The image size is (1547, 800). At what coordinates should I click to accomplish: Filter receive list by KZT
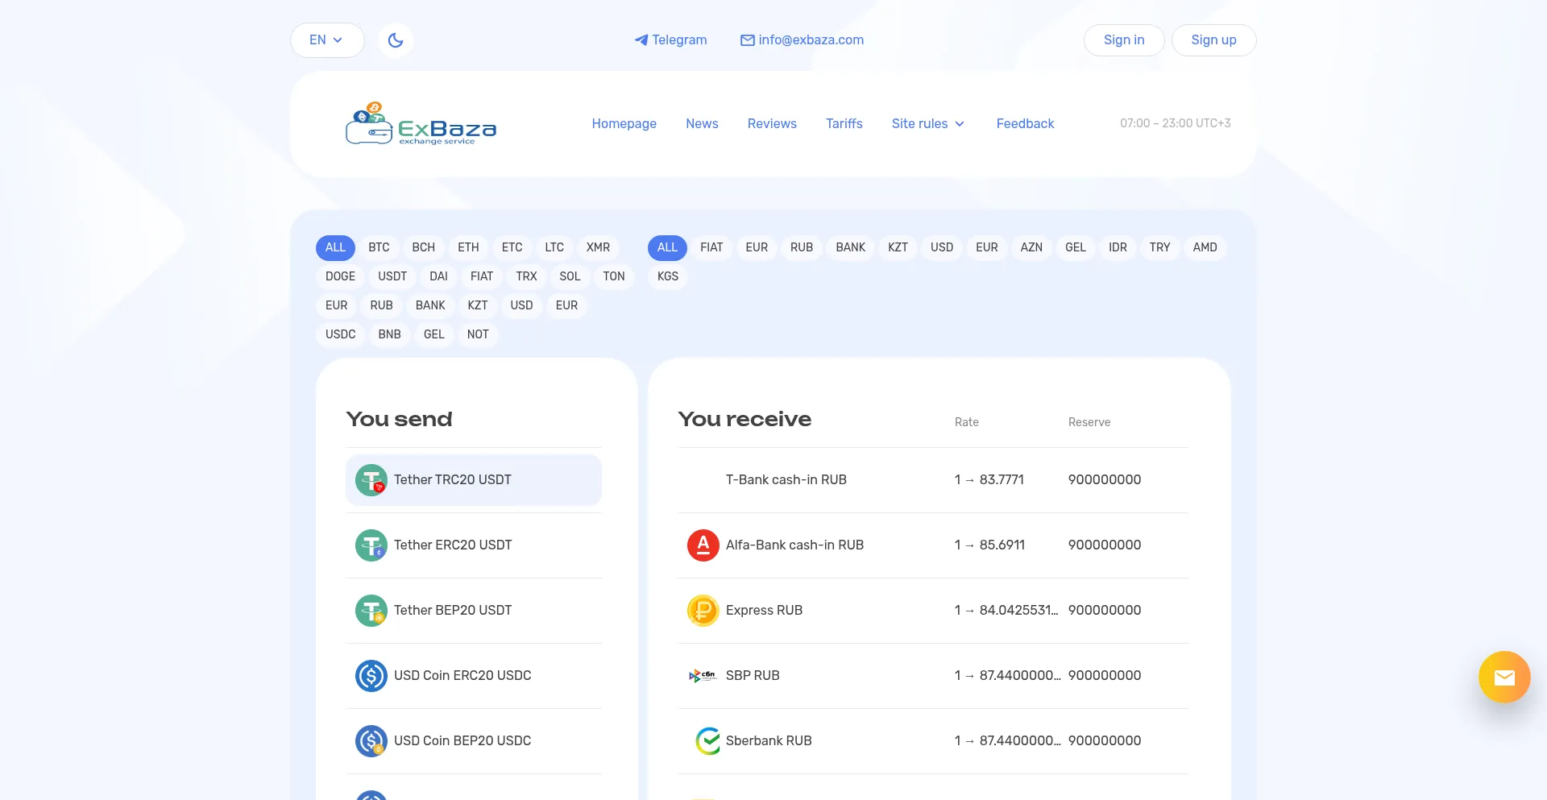coord(898,247)
